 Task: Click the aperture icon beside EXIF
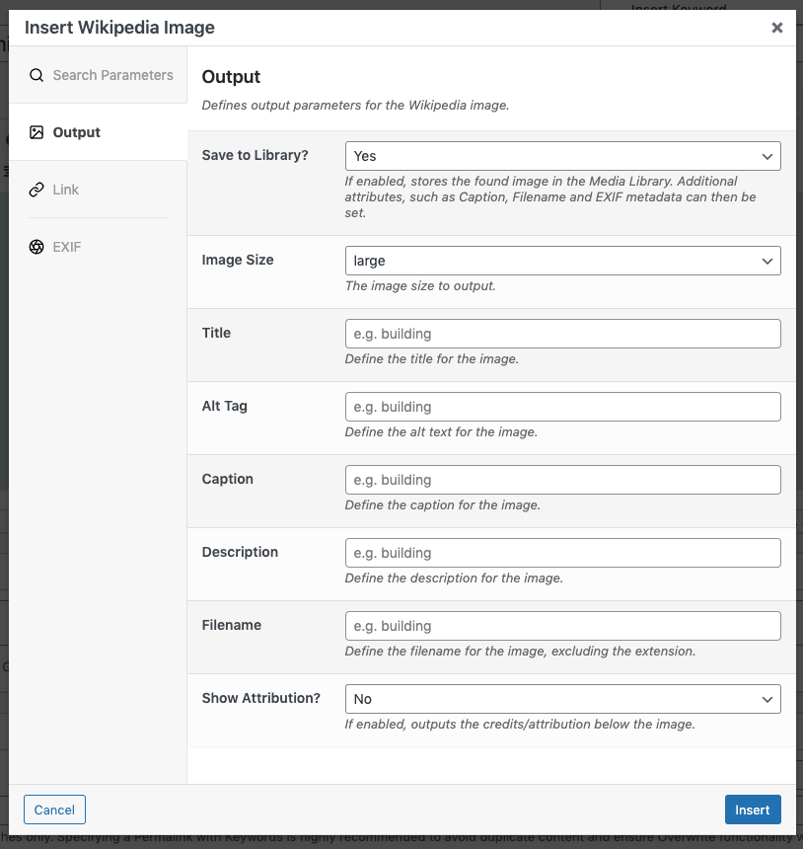point(36,247)
